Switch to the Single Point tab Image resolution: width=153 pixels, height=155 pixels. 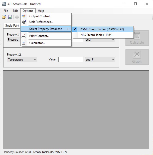pos(12,26)
